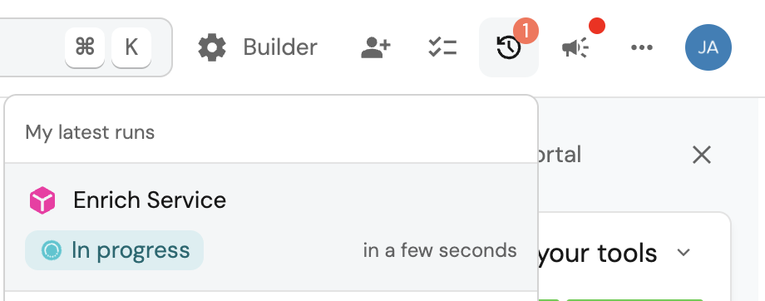
Task: Click the pink Enrich Service cube icon
Action: [x=42, y=200]
